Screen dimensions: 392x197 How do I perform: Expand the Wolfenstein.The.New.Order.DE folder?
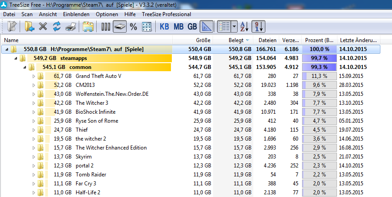click(x=34, y=94)
